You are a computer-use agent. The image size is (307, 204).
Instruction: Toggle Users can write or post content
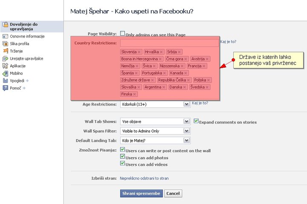pyautogui.click(x=122, y=149)
